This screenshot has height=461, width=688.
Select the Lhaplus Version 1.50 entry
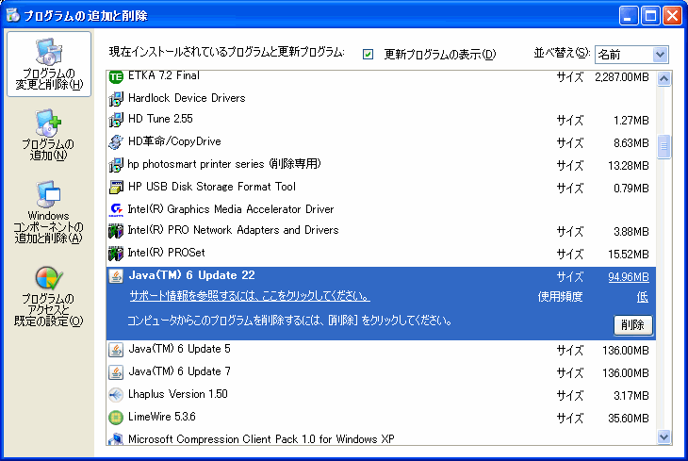point(381,395)
